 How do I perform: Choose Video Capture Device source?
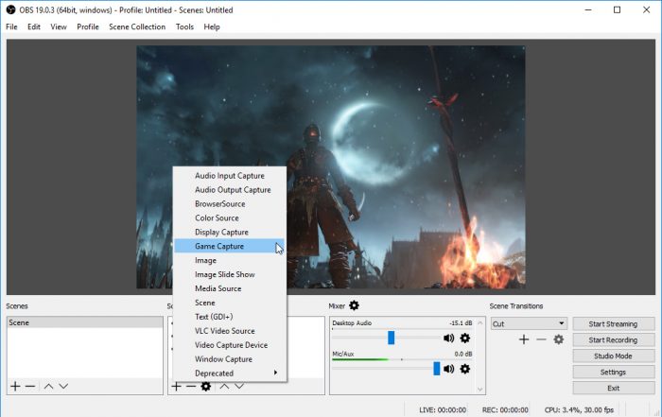pos(230,345)
